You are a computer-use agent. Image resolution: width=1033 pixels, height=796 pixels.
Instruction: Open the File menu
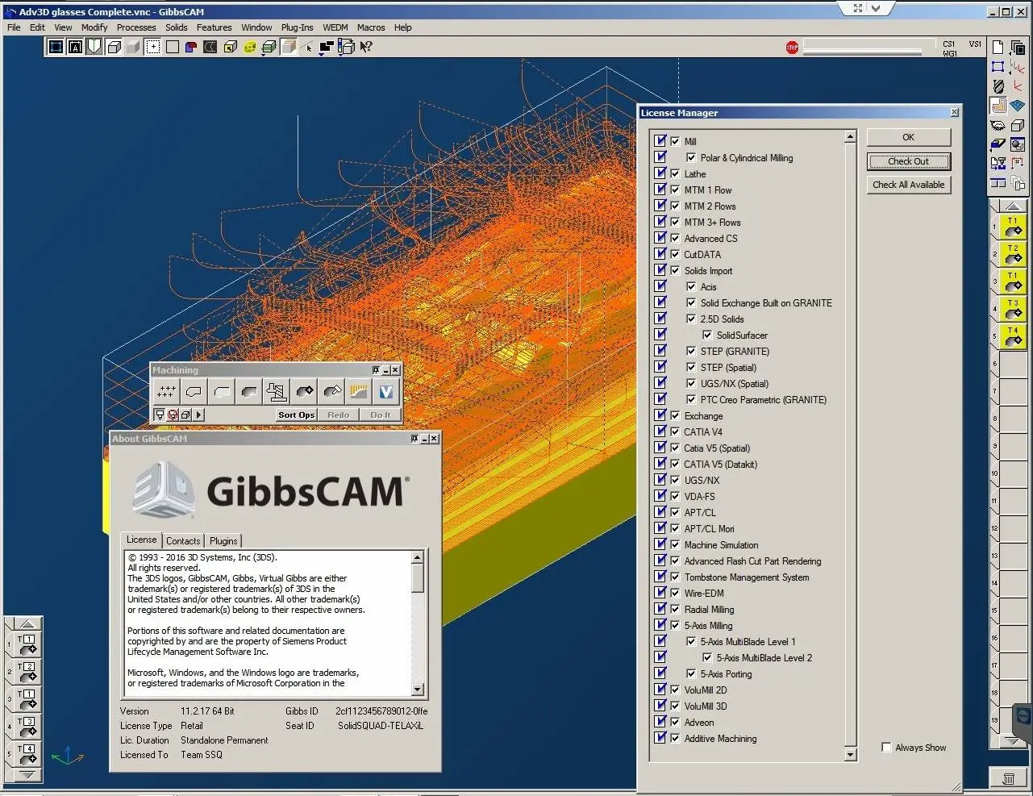14,27
